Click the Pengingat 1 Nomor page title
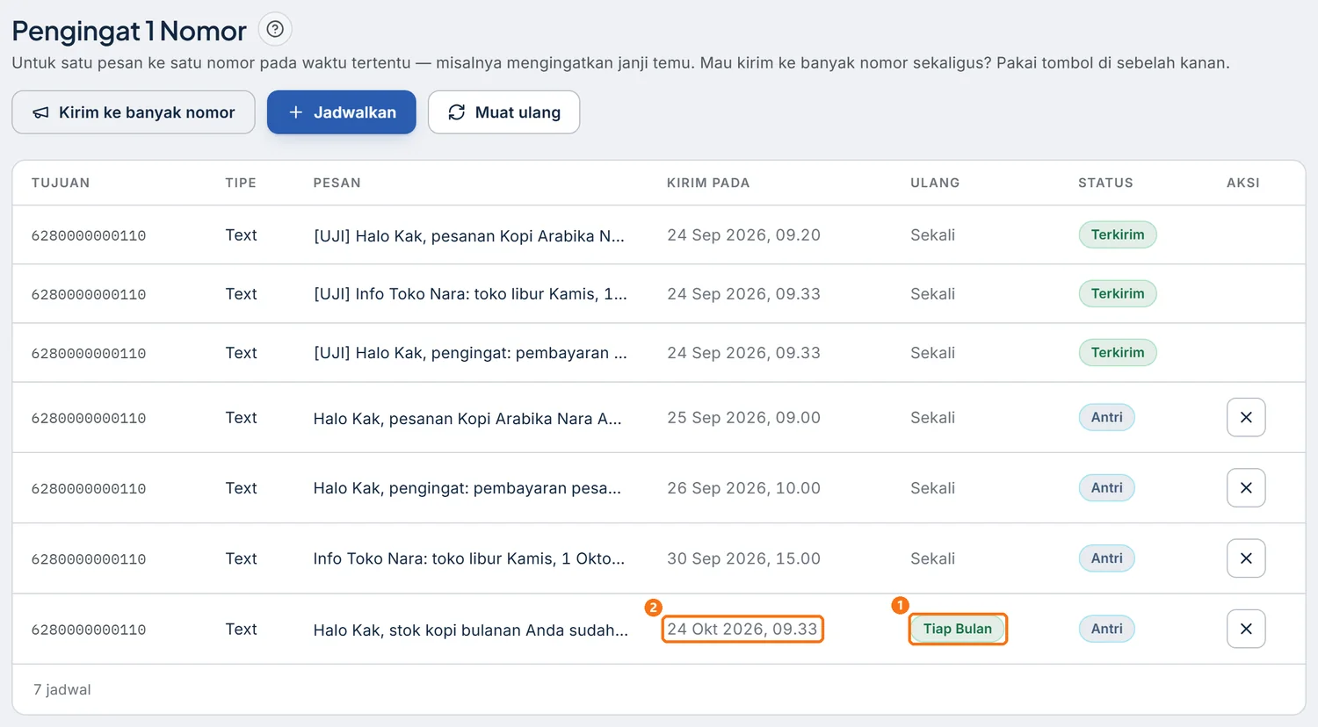This screenshot has width=1318, height=727. tap(129, 32)
